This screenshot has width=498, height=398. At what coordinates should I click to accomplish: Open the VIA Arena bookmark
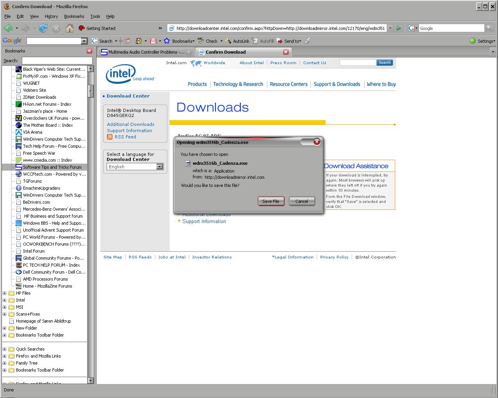click(29, 132)
